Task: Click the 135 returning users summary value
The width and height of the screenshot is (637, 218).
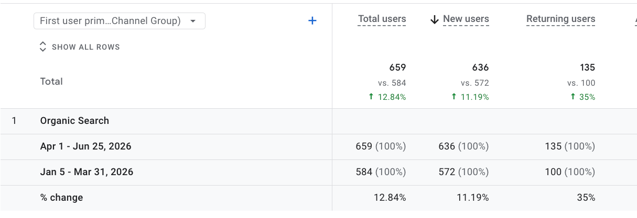Action: (x=587, y=67)
